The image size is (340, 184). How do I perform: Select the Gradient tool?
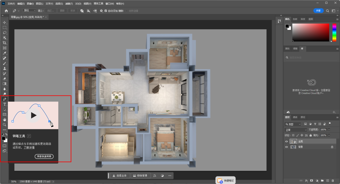pos(4,84)
